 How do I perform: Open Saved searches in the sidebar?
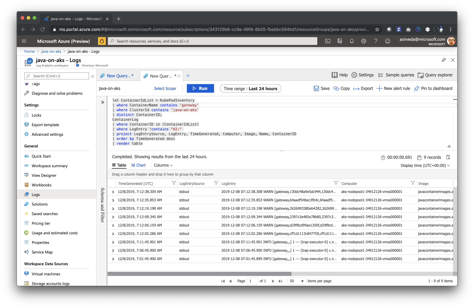(45, 214)
